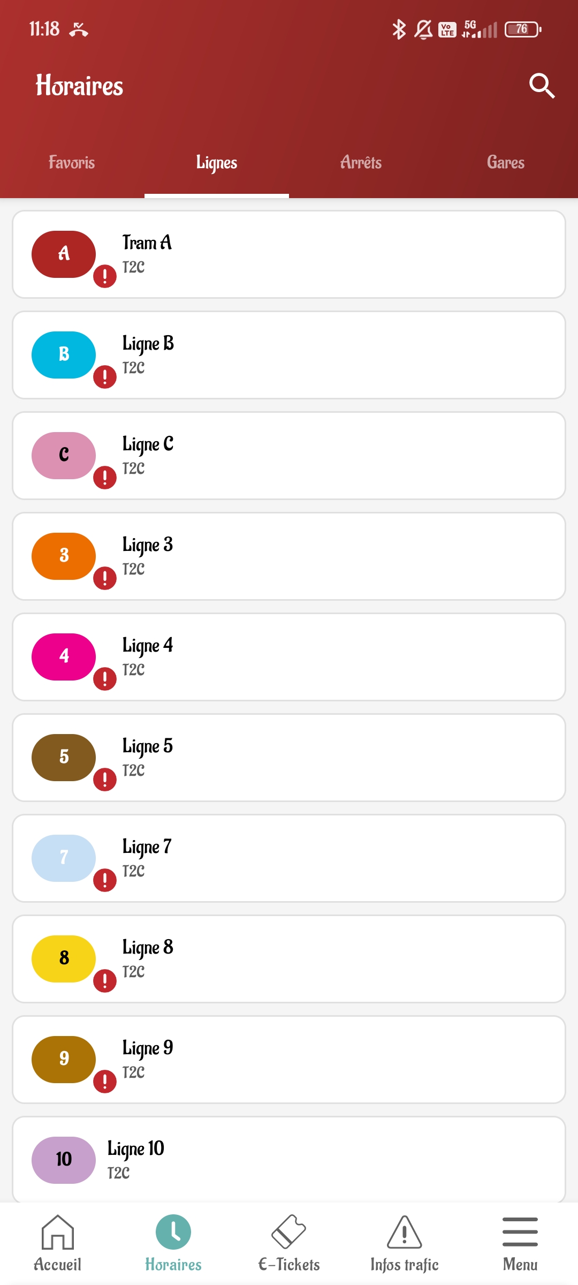Open Infos trafic warning icon
The image size is (578, 1285).
pos(404,1233)
